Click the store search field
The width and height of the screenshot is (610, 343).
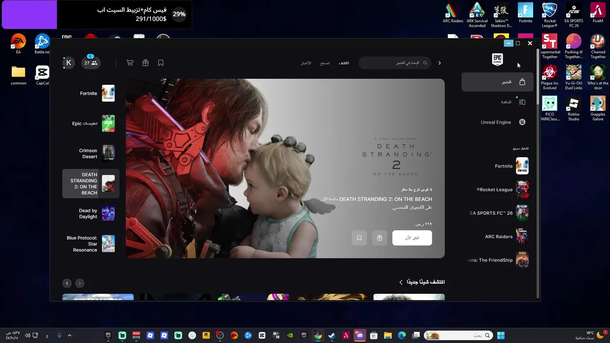pos(394,63)
